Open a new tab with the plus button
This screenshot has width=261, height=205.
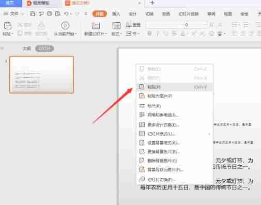point(152,3)
